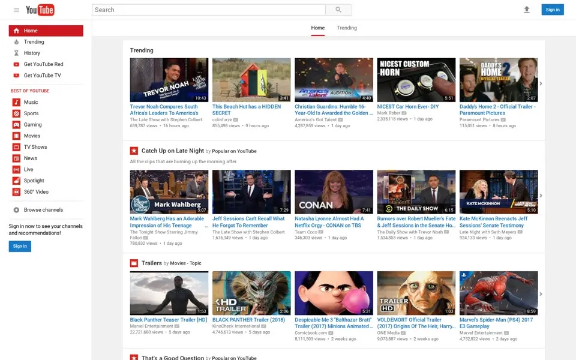576x360 pixels.
Task: Click the Music note icon
Action: [16, 102]
